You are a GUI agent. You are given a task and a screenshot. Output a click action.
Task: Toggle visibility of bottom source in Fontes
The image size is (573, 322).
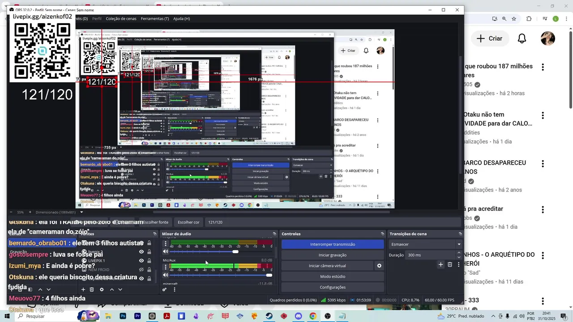coord(141,278)
